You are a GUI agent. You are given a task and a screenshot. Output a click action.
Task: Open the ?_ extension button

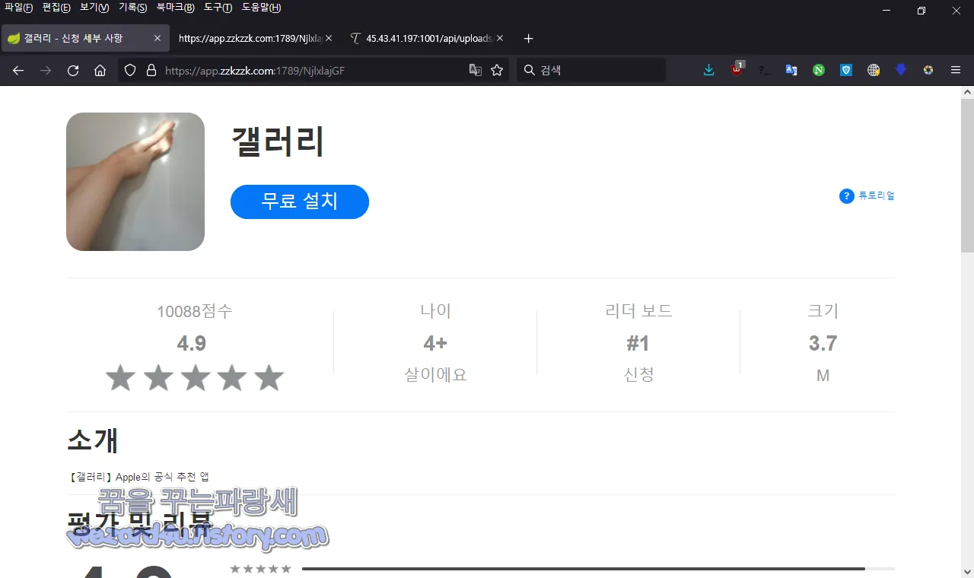pos(764,70)
